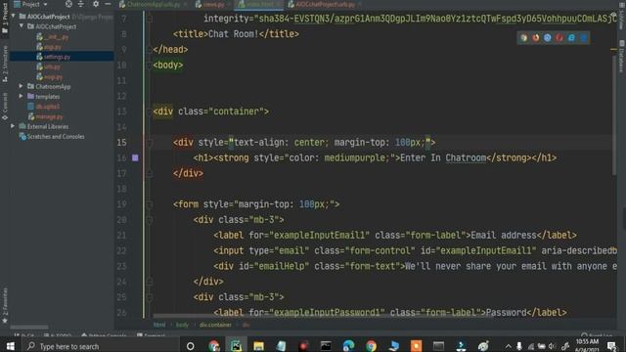Screen dimensions: 626x352
Task: Click the editor vertical scrollbar
Action: (614, 115)
